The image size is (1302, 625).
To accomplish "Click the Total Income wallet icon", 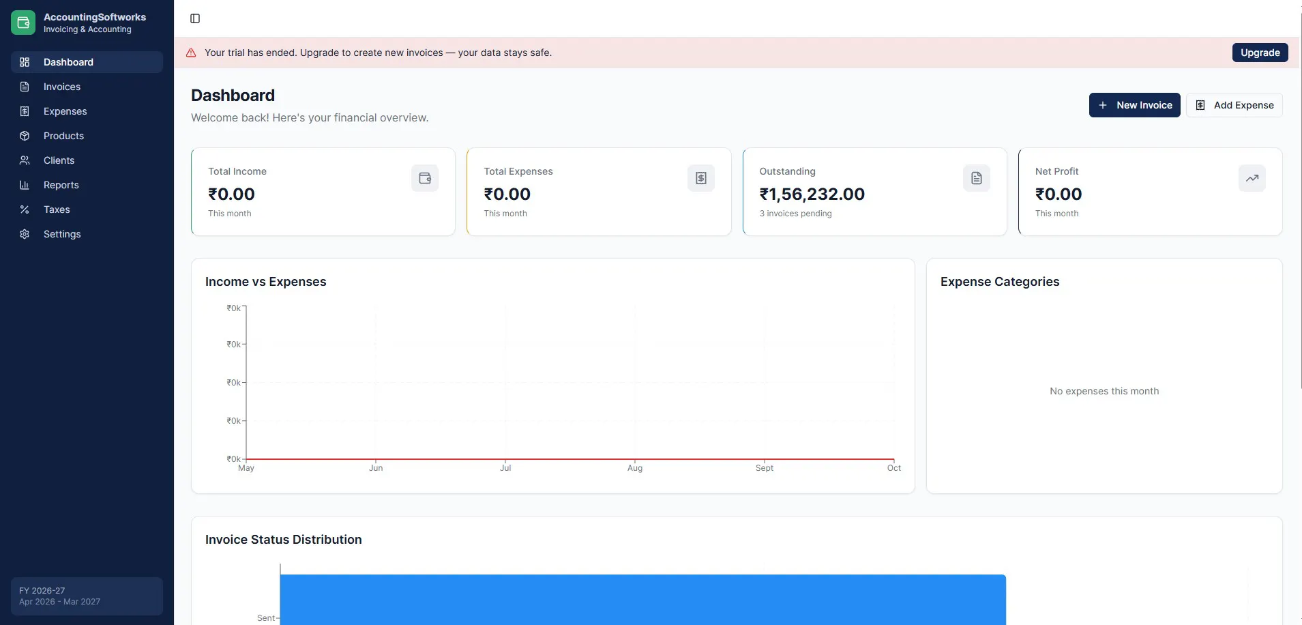I will click(x=425, y=178).
